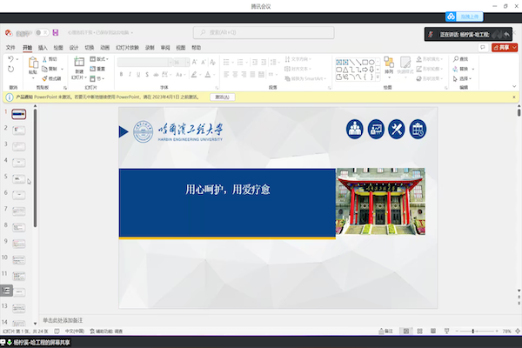522x348 pixels.
Task: Click the search box in title bar
Action: click(x=261, y=32)
